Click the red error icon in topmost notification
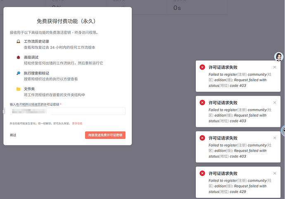Viewport: 285px width, 199px height. 202,67
